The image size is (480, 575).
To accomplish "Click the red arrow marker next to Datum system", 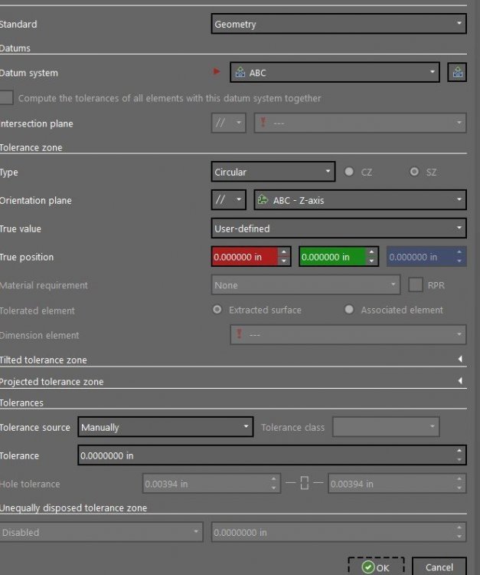I will pyautogui.click(x=217, y=73).
